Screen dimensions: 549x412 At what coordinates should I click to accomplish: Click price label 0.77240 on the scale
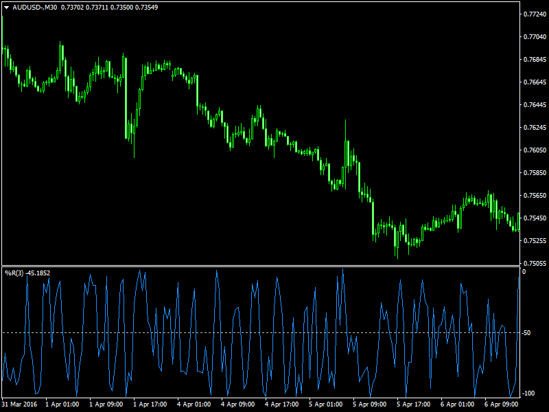[x=535, y=14]
